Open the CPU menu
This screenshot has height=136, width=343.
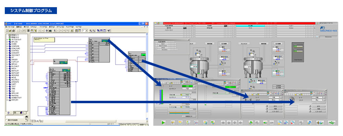click(34, 27)
